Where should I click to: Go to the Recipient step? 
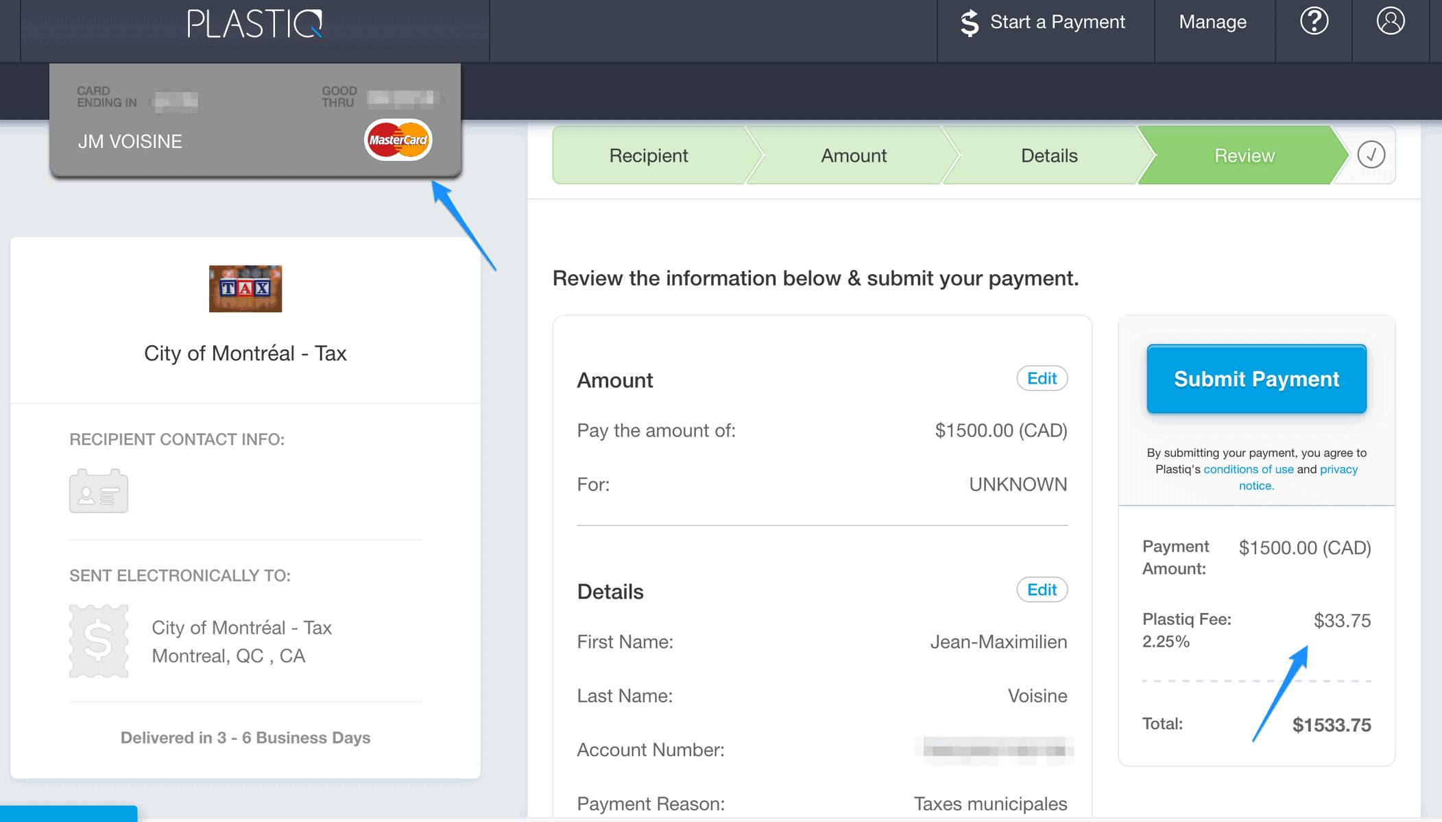point(648,155)
